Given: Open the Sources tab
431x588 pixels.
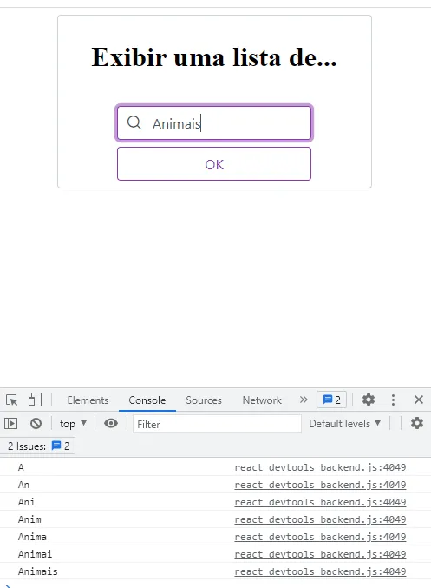Looking at the screenshot, I should coord(204,400).
